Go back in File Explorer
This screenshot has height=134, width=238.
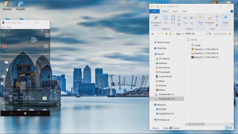pos(153,34)
